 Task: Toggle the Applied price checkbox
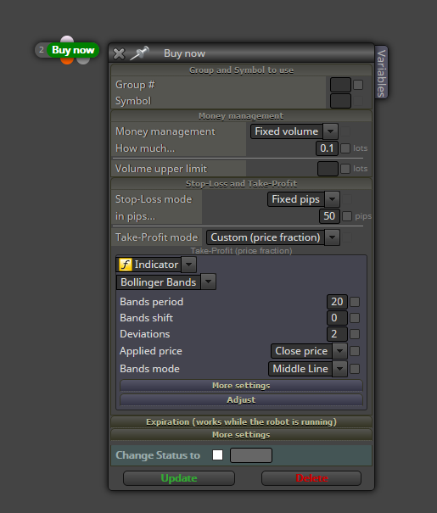point(355,351)
